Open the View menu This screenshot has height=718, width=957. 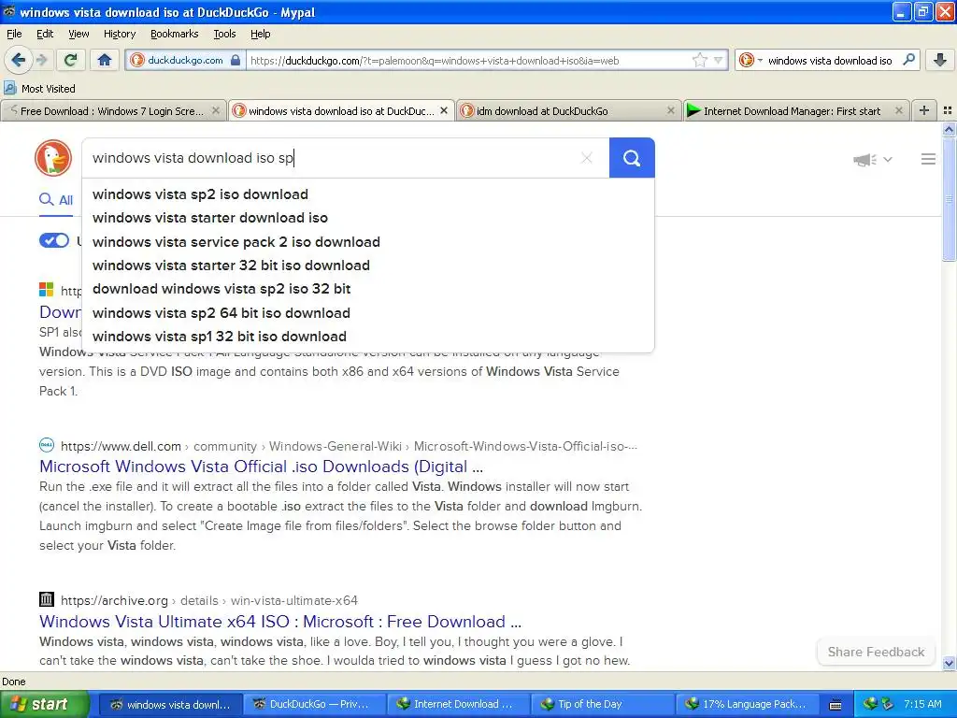coord(79,34)
